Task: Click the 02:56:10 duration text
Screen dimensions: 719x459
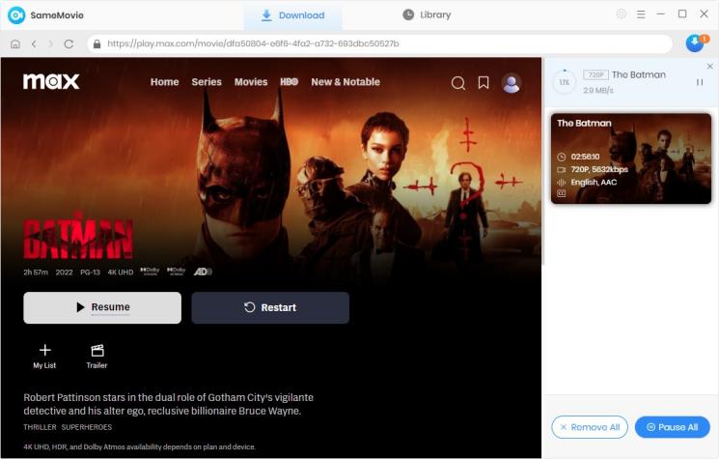Action: click(x=585, y=157)
